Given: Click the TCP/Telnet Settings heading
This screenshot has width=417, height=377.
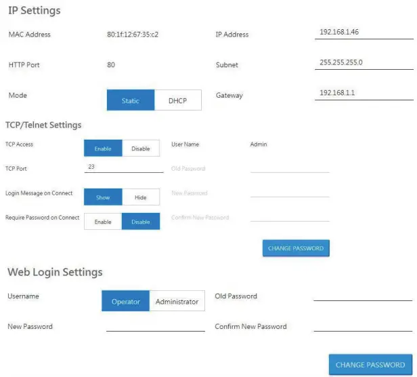Looking at the screenshot, I should point(43,125).
